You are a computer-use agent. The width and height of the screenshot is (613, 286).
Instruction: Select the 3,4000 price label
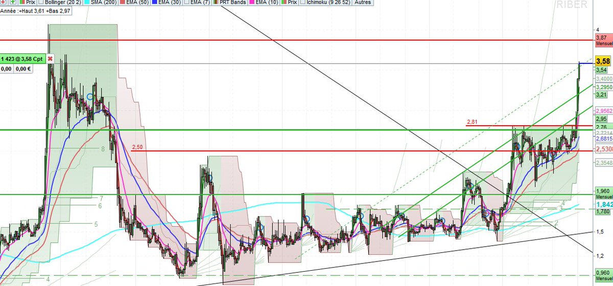tap(604, 79)
